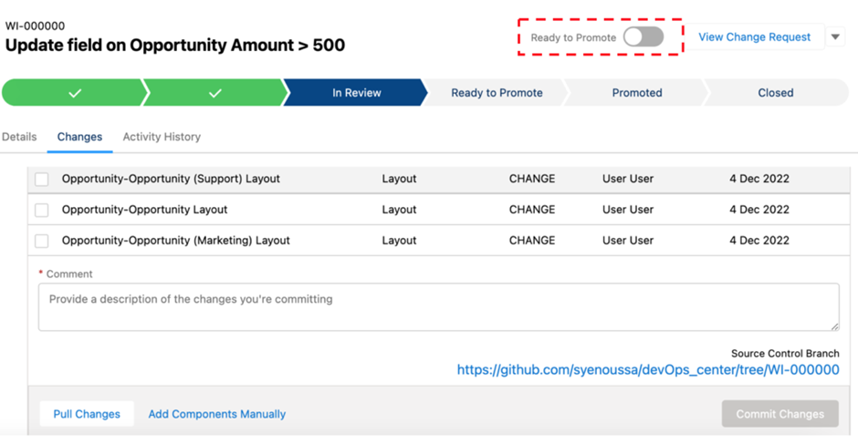Open the dropdown arrow beside View Change Request
The height and width of the screenshot is (445, 858).
(835, 37)
